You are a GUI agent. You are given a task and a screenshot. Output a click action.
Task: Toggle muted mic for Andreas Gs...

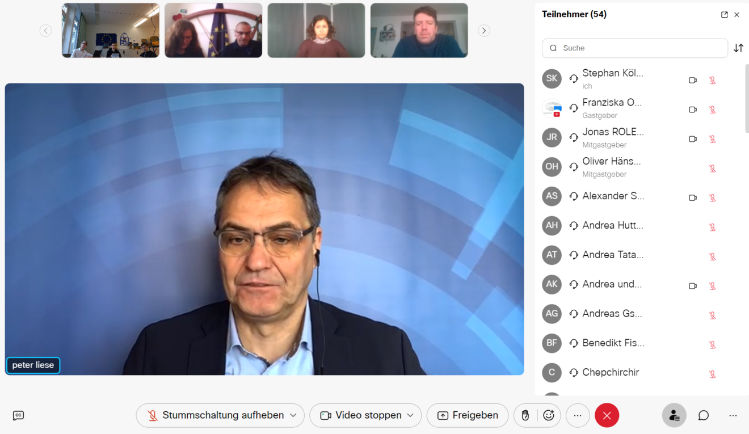pyautogui.click(x=713, y=315)
